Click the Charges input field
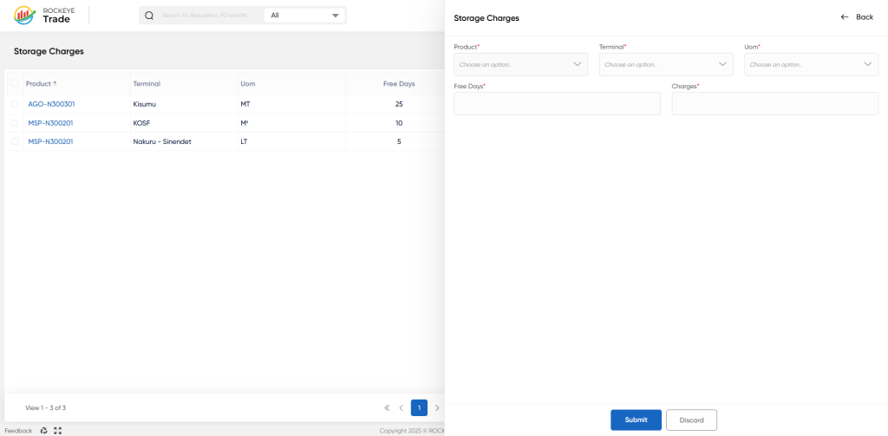Screen dimensions: 888x436 (x=774, y=104)
